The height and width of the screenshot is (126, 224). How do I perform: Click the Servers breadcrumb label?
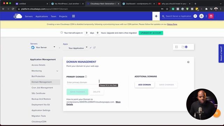tap(34, 44)
